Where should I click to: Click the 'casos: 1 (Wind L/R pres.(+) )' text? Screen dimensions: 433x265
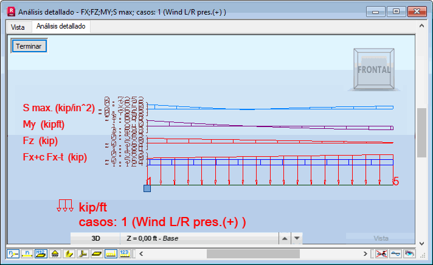[162, 222]
